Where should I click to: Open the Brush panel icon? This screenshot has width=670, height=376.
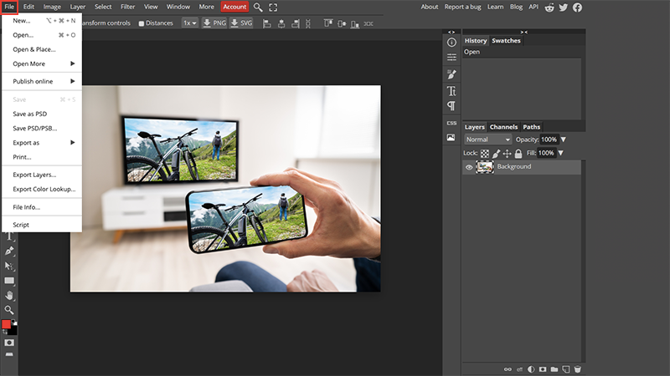[x=451, y=74]
